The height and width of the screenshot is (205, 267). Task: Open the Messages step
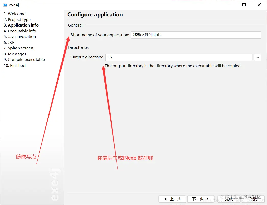(15, 54)
